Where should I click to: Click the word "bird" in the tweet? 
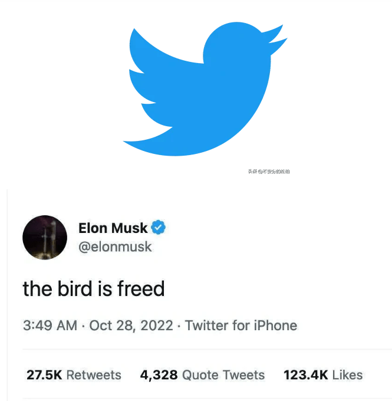coord(78,288)
